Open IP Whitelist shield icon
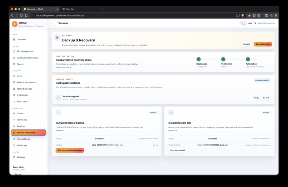The height and width of the screenshot is (187, 288). pos(14,95)
